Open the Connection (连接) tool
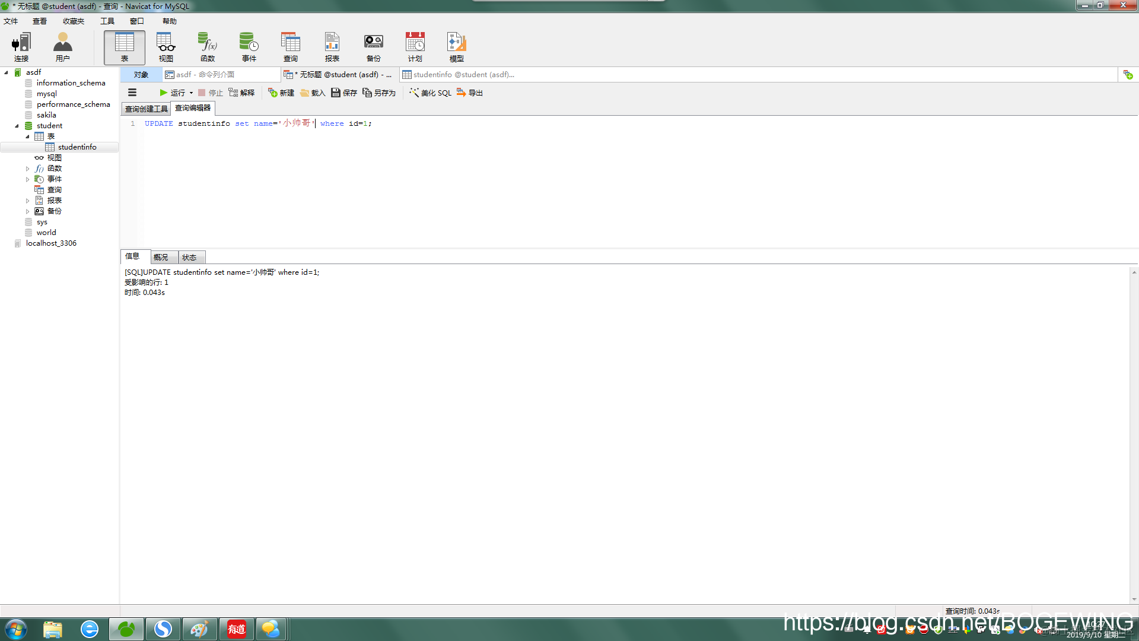Screen dimensions: 1139x641 click(21, 47)
